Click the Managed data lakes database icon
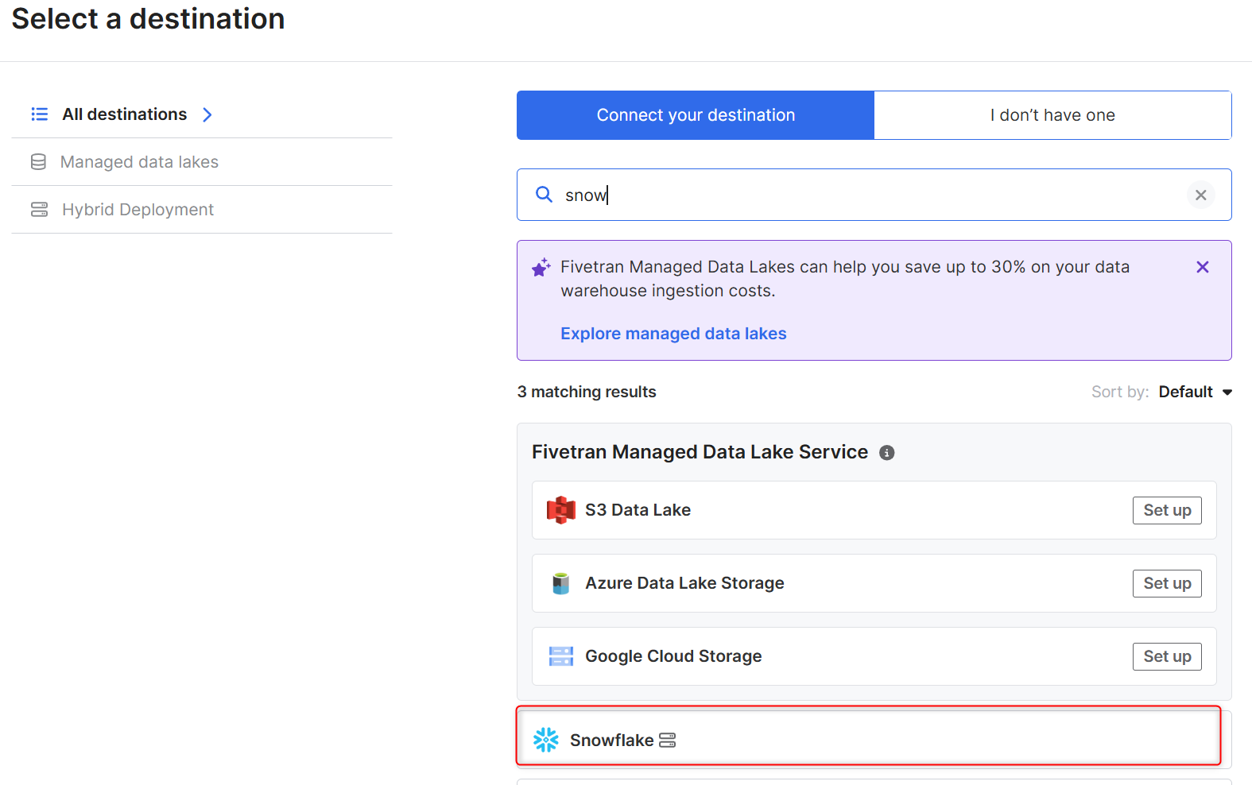 pyautogui.click(x=38, y=162)
